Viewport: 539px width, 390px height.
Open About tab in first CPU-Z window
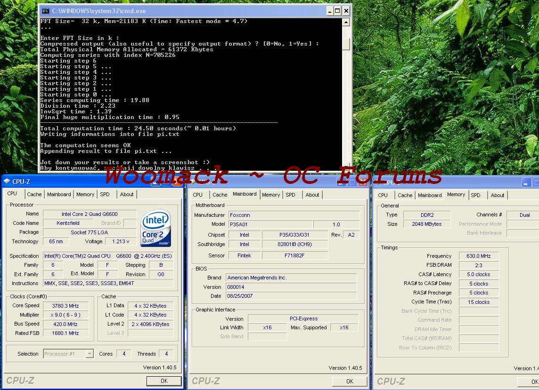(126, 194)
